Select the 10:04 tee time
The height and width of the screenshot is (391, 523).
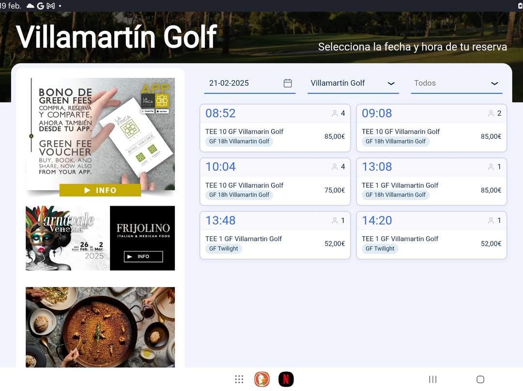(275, 181)
